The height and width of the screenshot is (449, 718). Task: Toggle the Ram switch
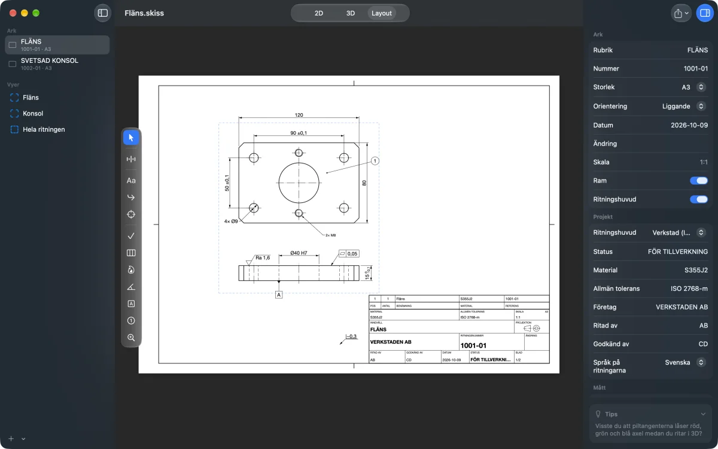tap(698, 181)
